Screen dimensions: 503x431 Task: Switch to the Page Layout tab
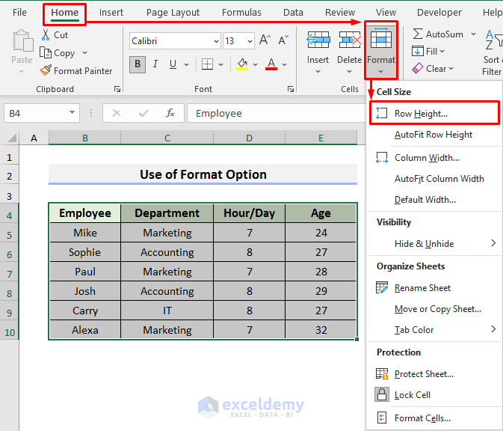pos(173,13)
